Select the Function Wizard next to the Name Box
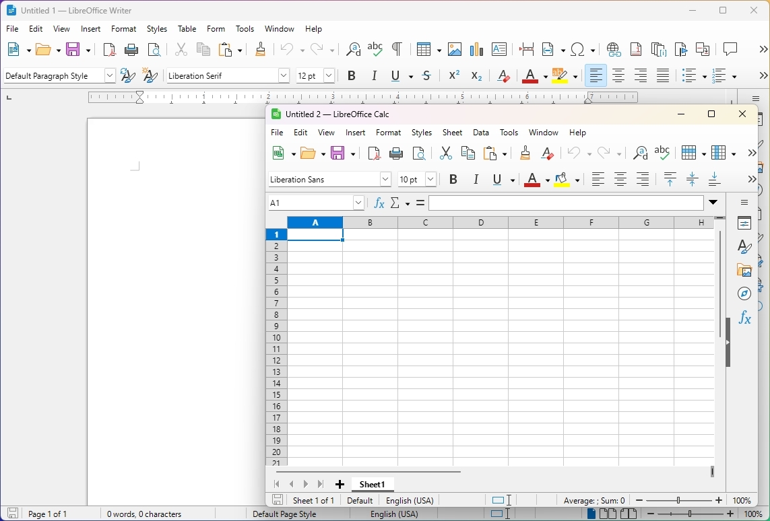Image resolution: width=770 pixels, height=521 pixels. click(379, 203)
